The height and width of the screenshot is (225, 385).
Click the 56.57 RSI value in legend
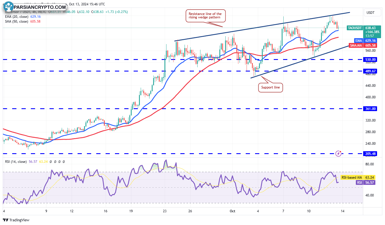[33, 162]
